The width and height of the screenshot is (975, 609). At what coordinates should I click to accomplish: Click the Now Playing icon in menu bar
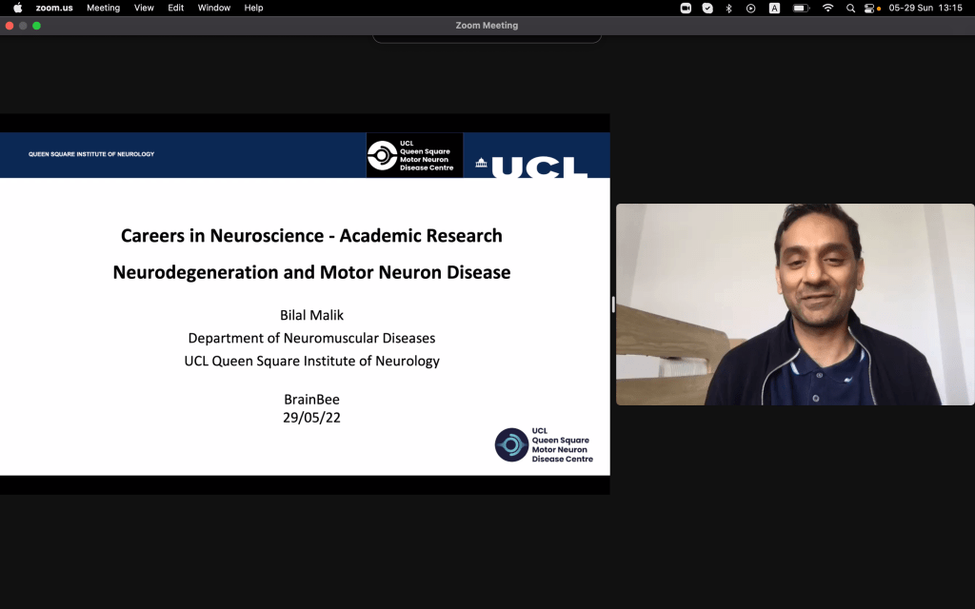[751, 8]
